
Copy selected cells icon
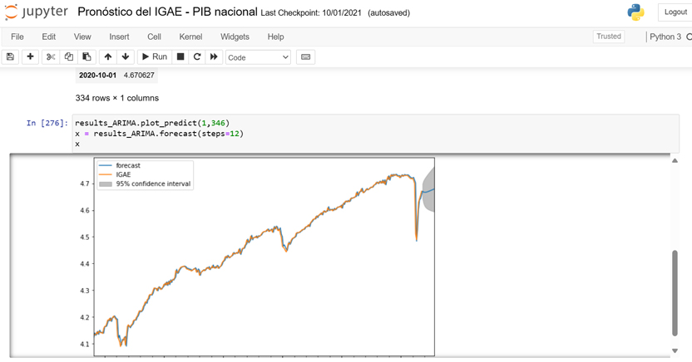[68, 56]
